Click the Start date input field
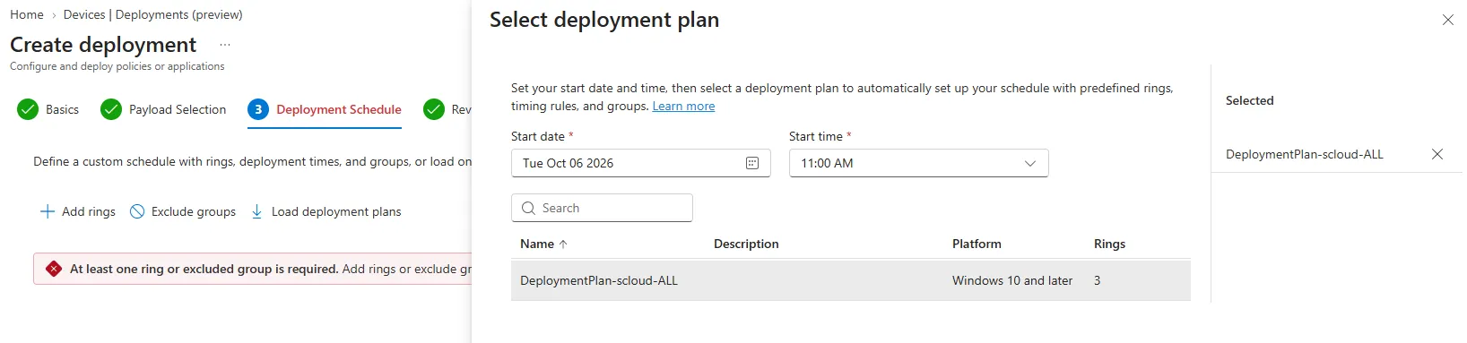 [x=640, y=163]
